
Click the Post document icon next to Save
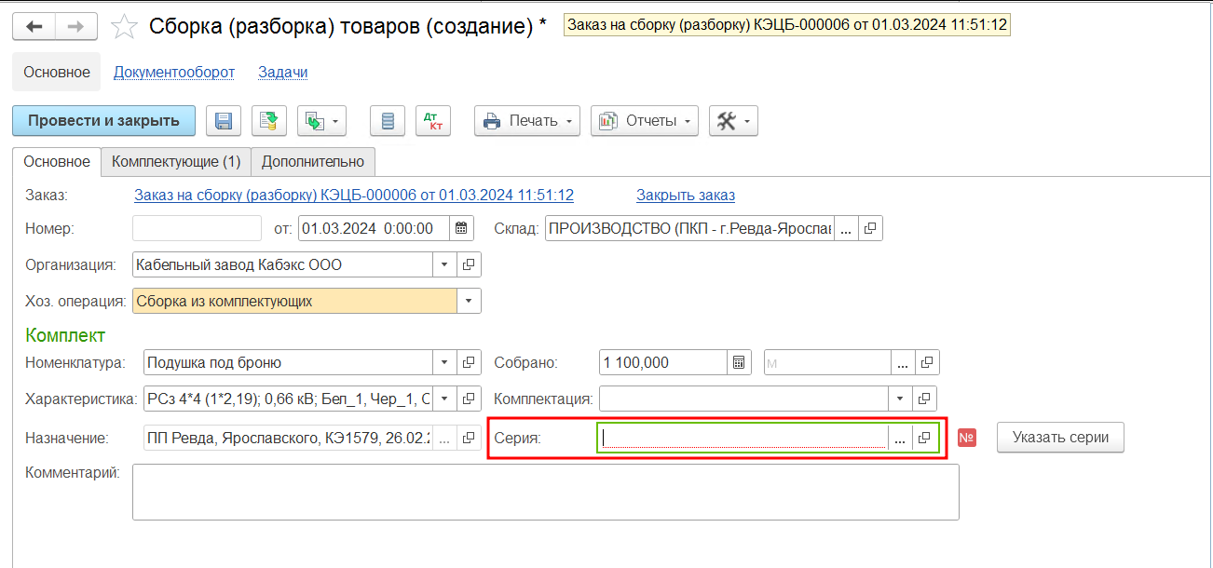[269, 121]
